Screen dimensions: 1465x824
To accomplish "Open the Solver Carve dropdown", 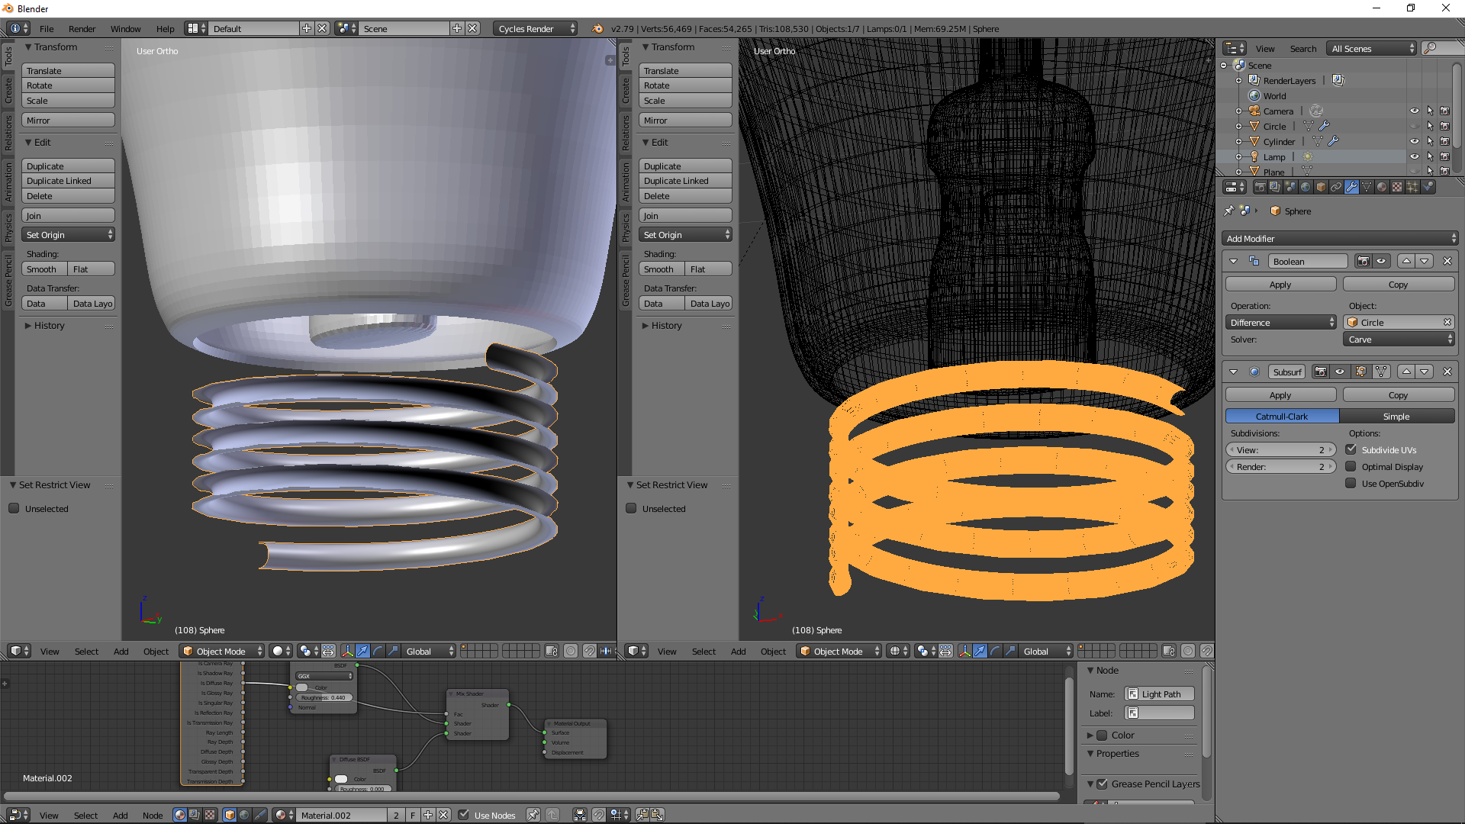I will click(1399, 339).
